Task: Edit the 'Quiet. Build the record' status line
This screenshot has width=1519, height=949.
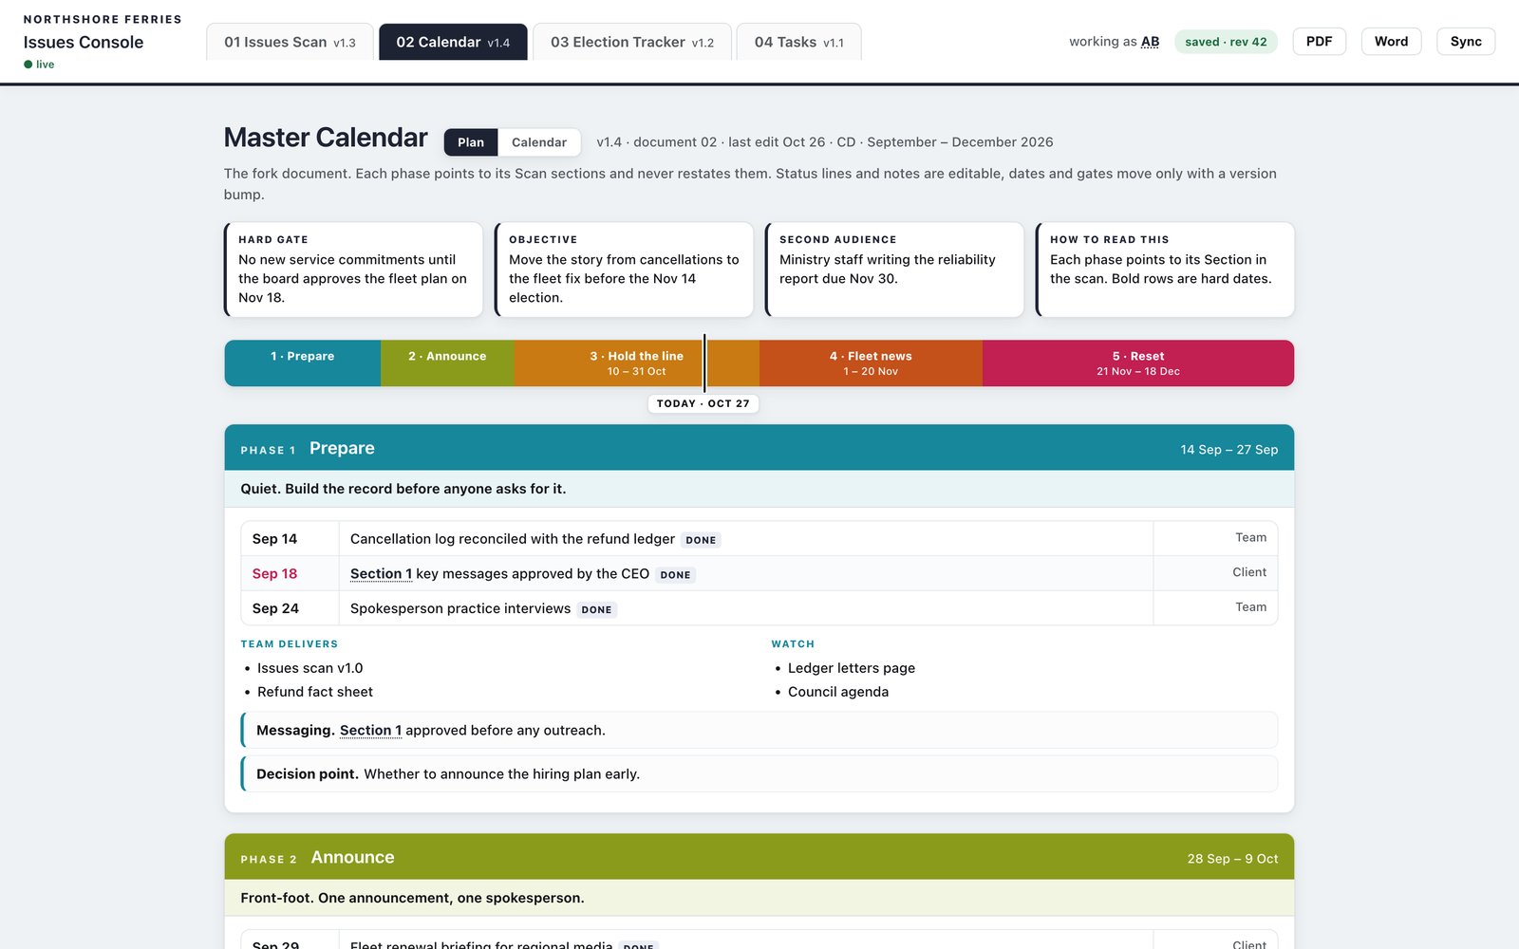Action: 759,489
